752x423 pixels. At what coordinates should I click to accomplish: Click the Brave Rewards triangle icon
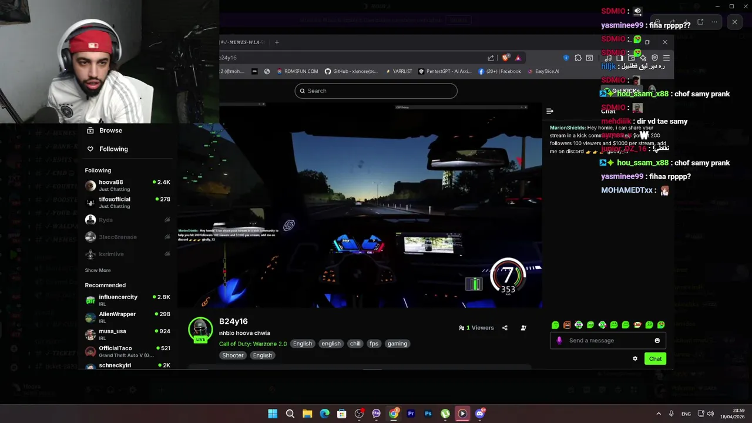(518, 58)
